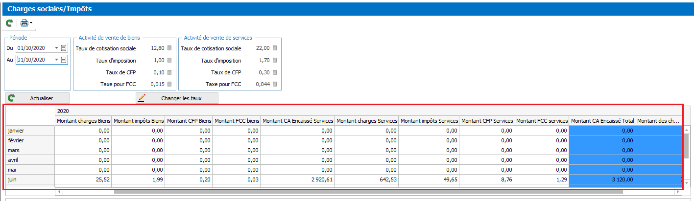Click the printer icon in the toolbar

click(x=24, y=23)
